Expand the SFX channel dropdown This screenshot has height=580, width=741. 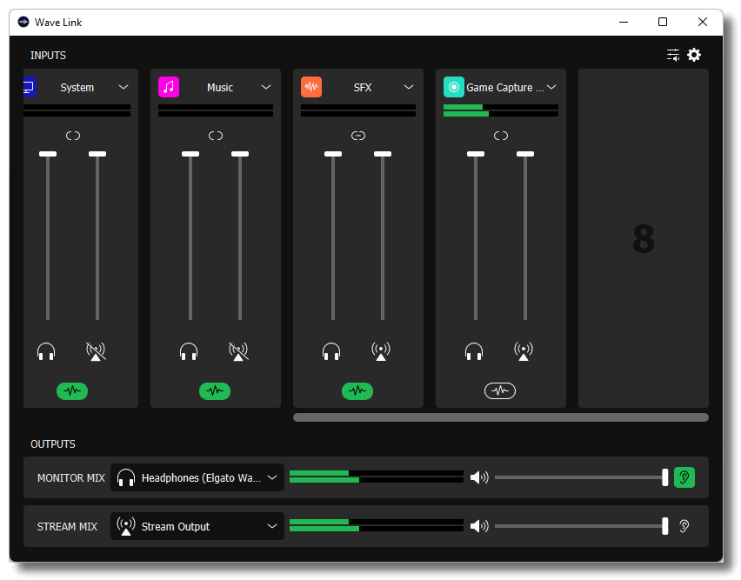(409, 87)
